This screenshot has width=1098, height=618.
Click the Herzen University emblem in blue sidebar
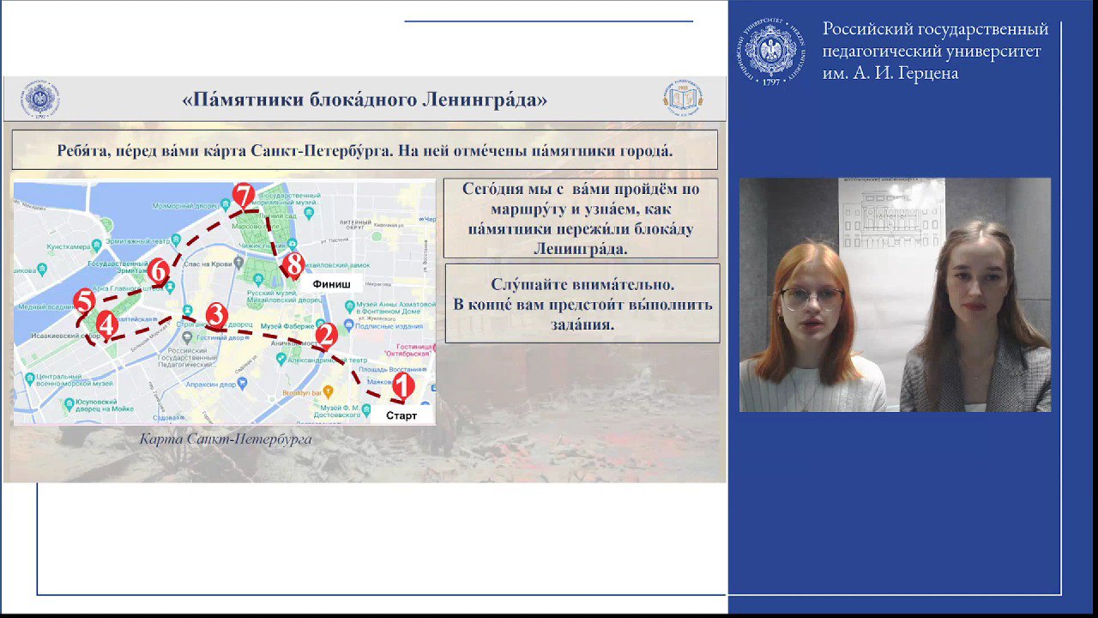click(x=772, y=51)
